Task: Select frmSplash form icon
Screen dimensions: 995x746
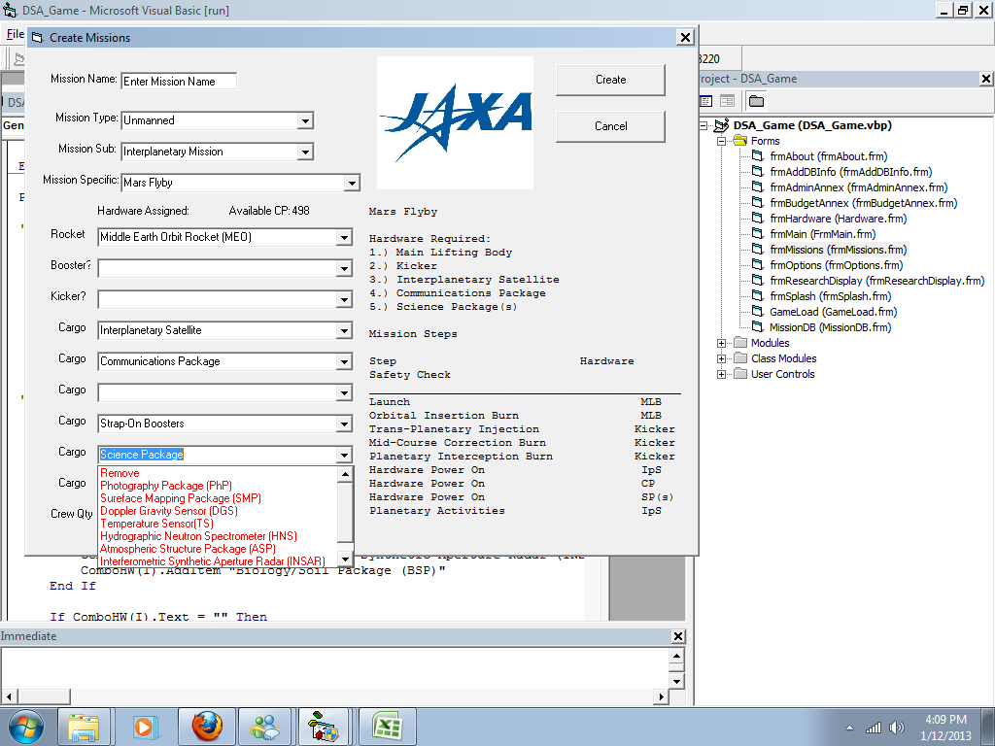Action: 758,295
